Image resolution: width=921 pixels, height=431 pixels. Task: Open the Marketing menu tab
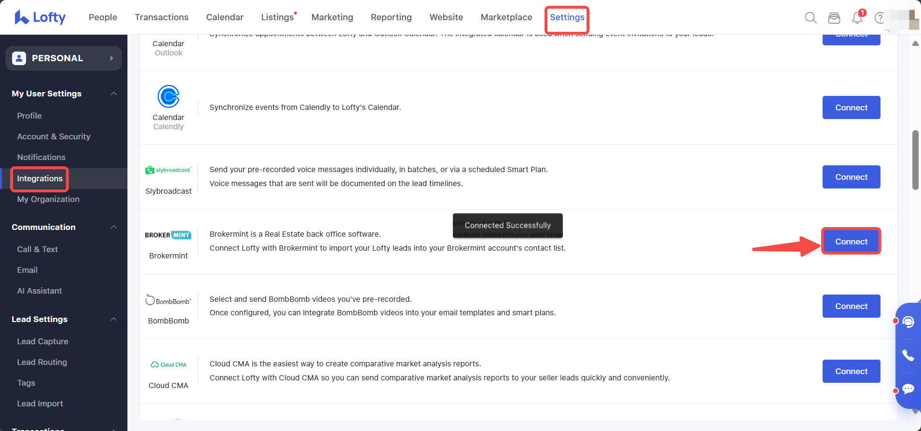pos(332,17)
